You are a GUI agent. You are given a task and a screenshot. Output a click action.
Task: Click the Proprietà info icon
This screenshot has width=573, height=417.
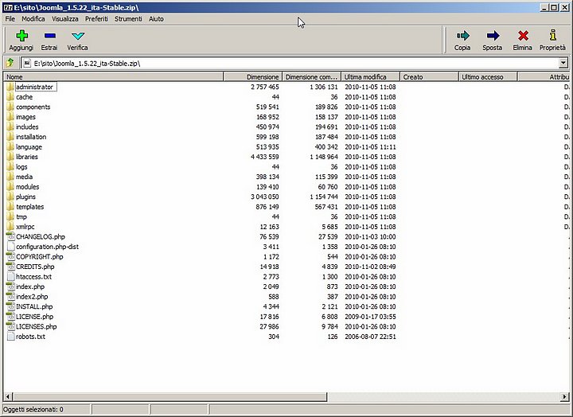coord(553,35)
